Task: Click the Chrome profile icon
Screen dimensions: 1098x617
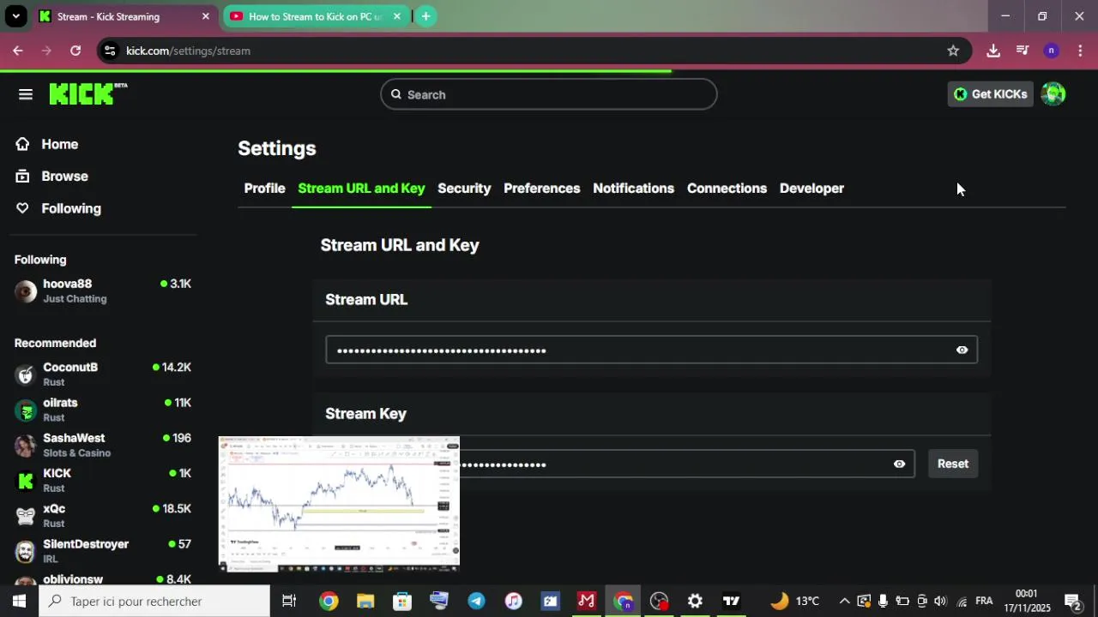Action: point(1051,51)
